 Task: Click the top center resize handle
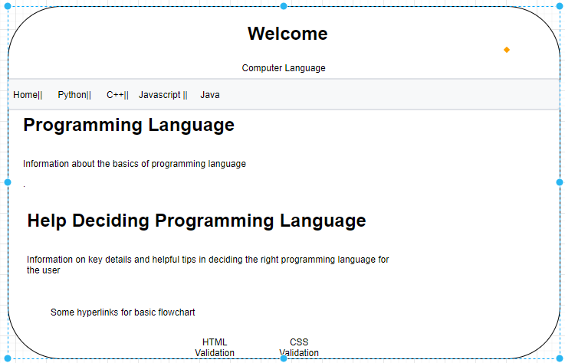tap(284, 6)
